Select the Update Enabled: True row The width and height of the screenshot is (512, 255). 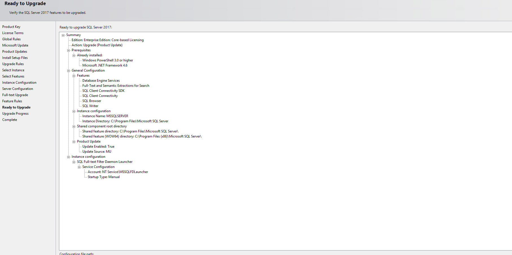click(98, 147)
